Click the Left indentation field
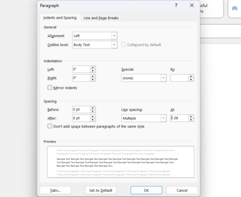 (81, 69)
